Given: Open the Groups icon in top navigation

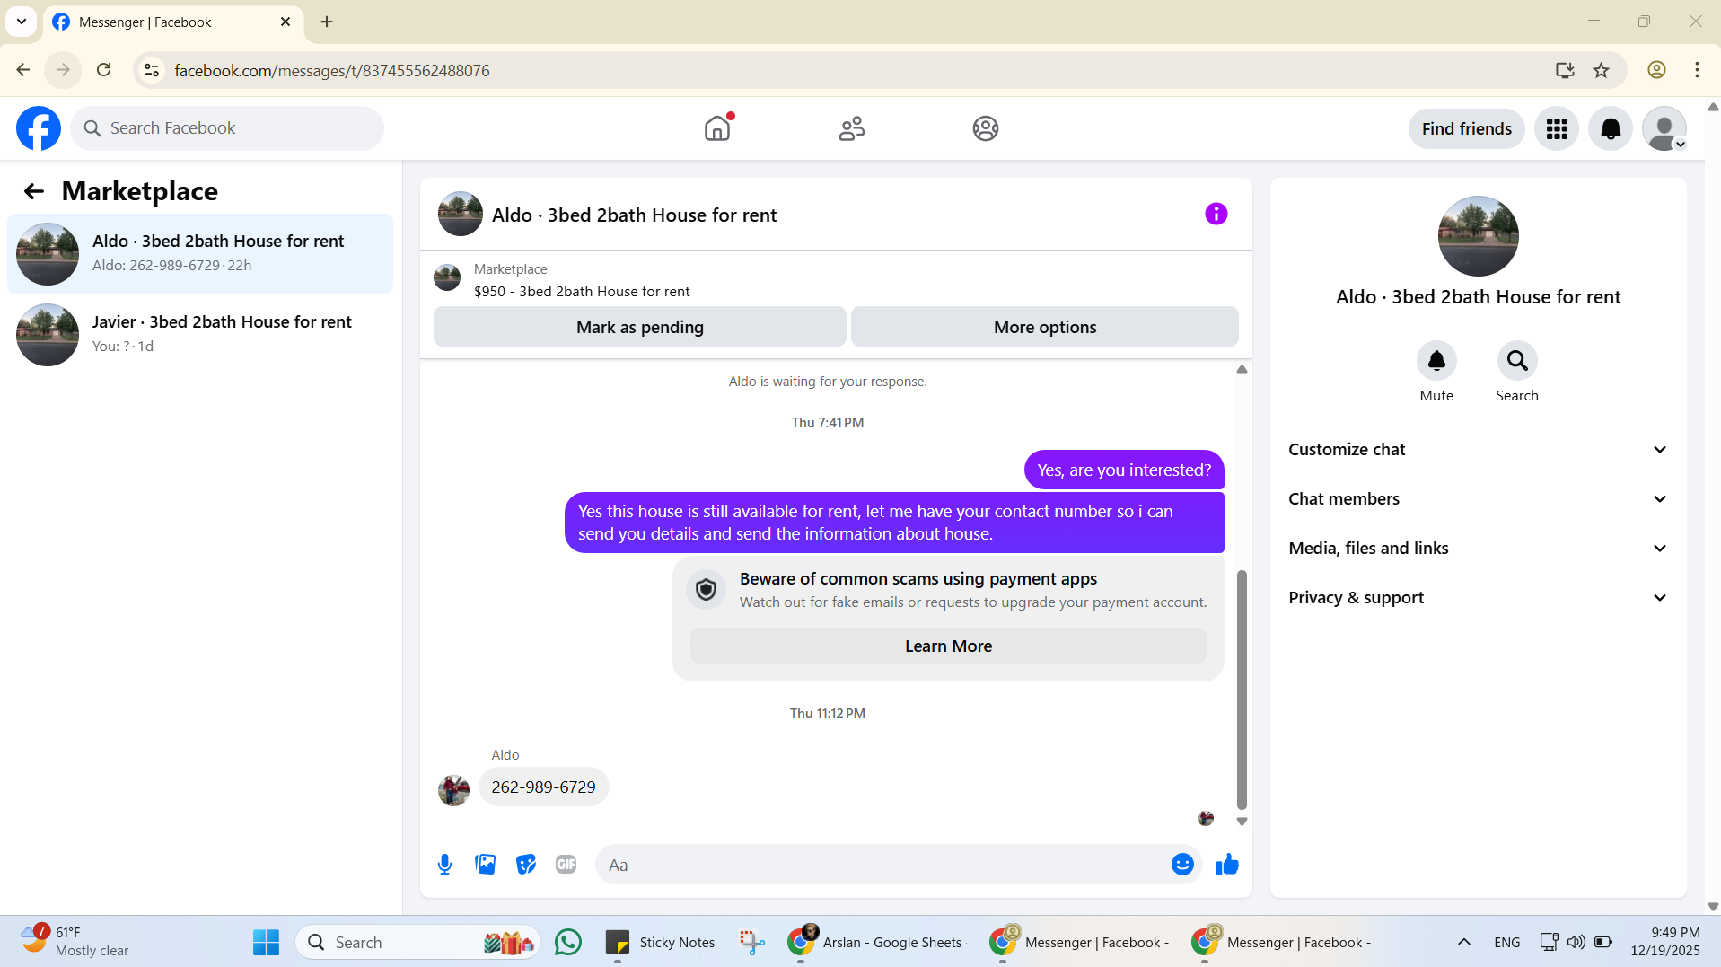Looking at the screenshot, I should [985, 128].
